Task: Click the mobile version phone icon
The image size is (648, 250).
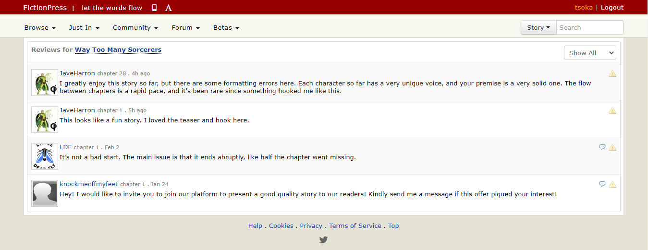Action: coord(154,8)
